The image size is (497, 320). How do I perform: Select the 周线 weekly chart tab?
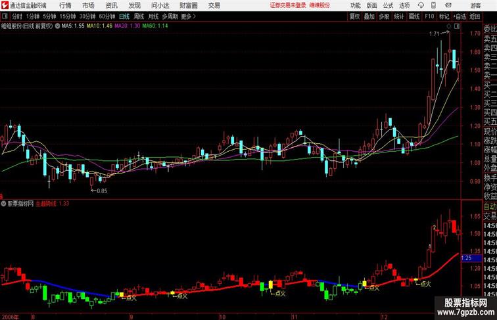139,16
